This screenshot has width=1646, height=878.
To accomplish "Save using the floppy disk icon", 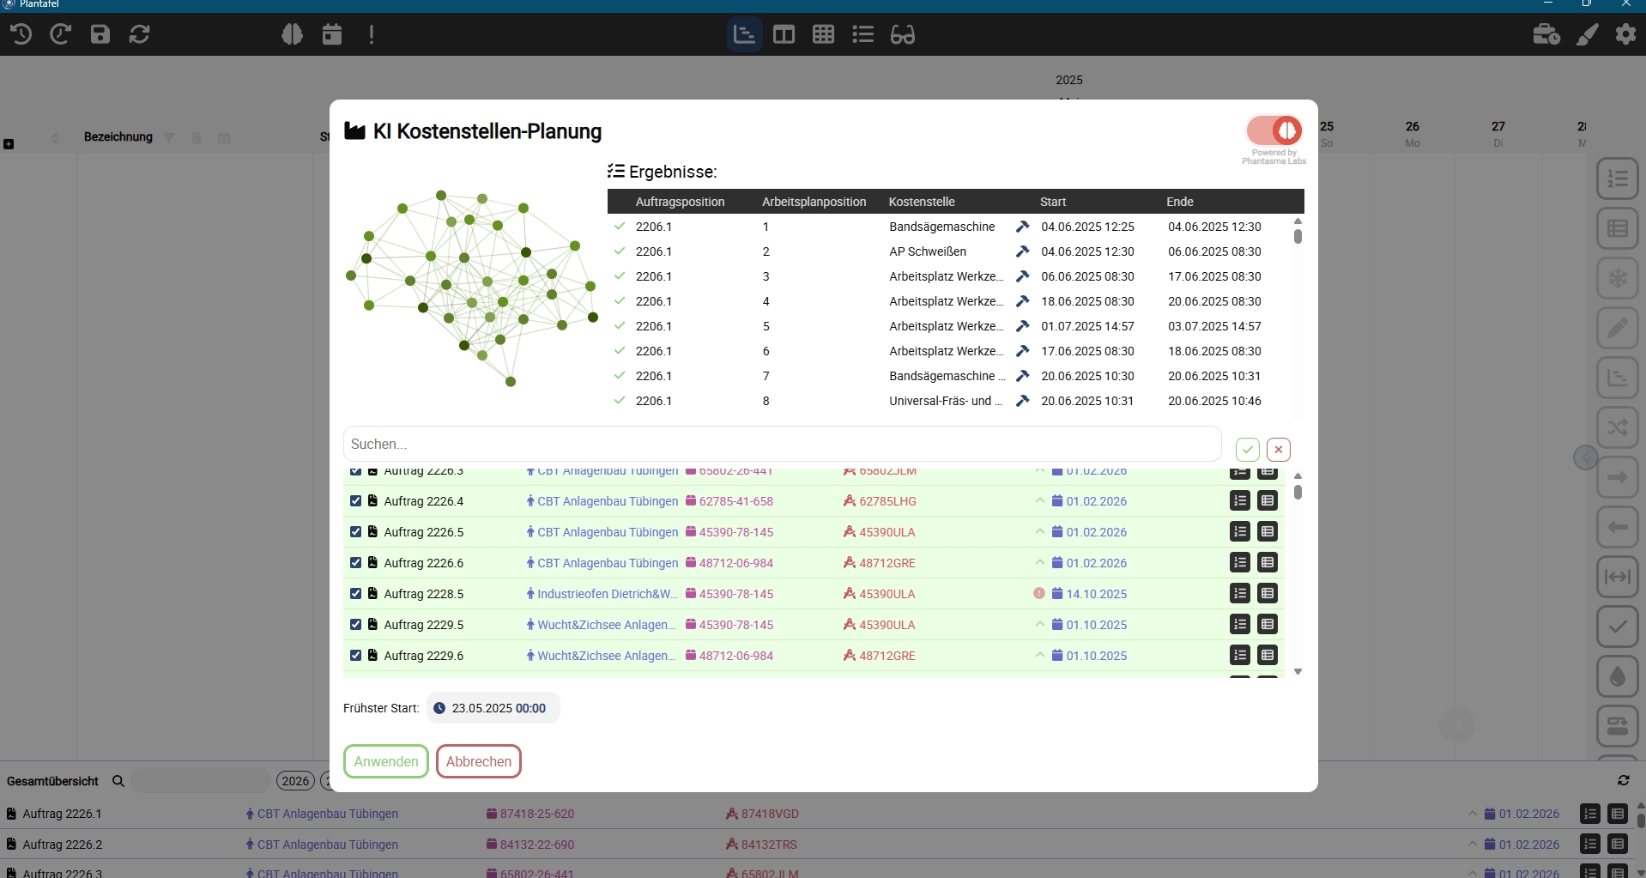I will coord(100,34).
